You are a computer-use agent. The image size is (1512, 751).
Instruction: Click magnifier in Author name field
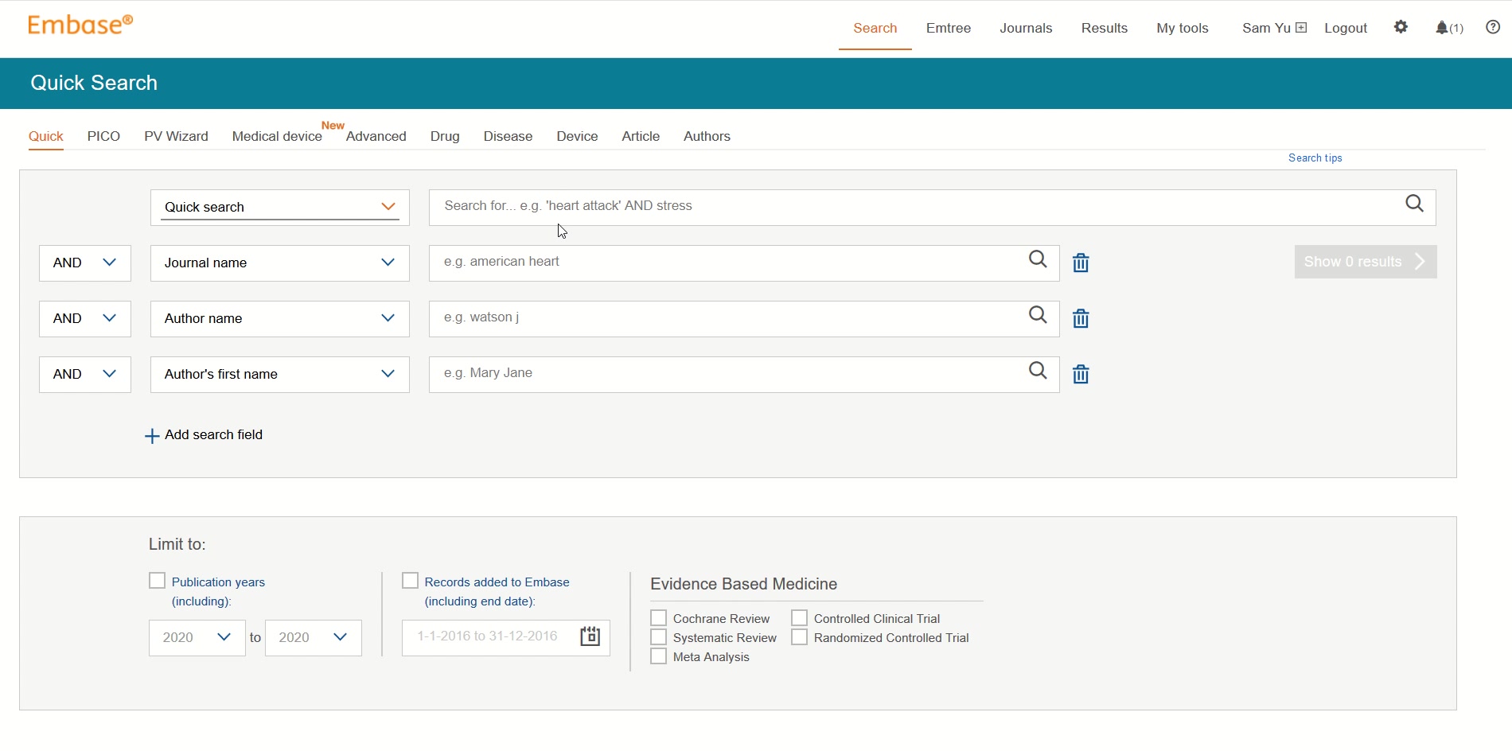click(x=1038, y=315)
